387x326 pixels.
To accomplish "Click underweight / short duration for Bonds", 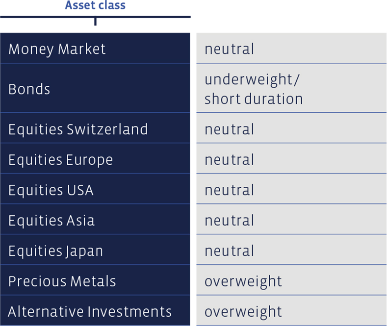I will pos(254,89).
